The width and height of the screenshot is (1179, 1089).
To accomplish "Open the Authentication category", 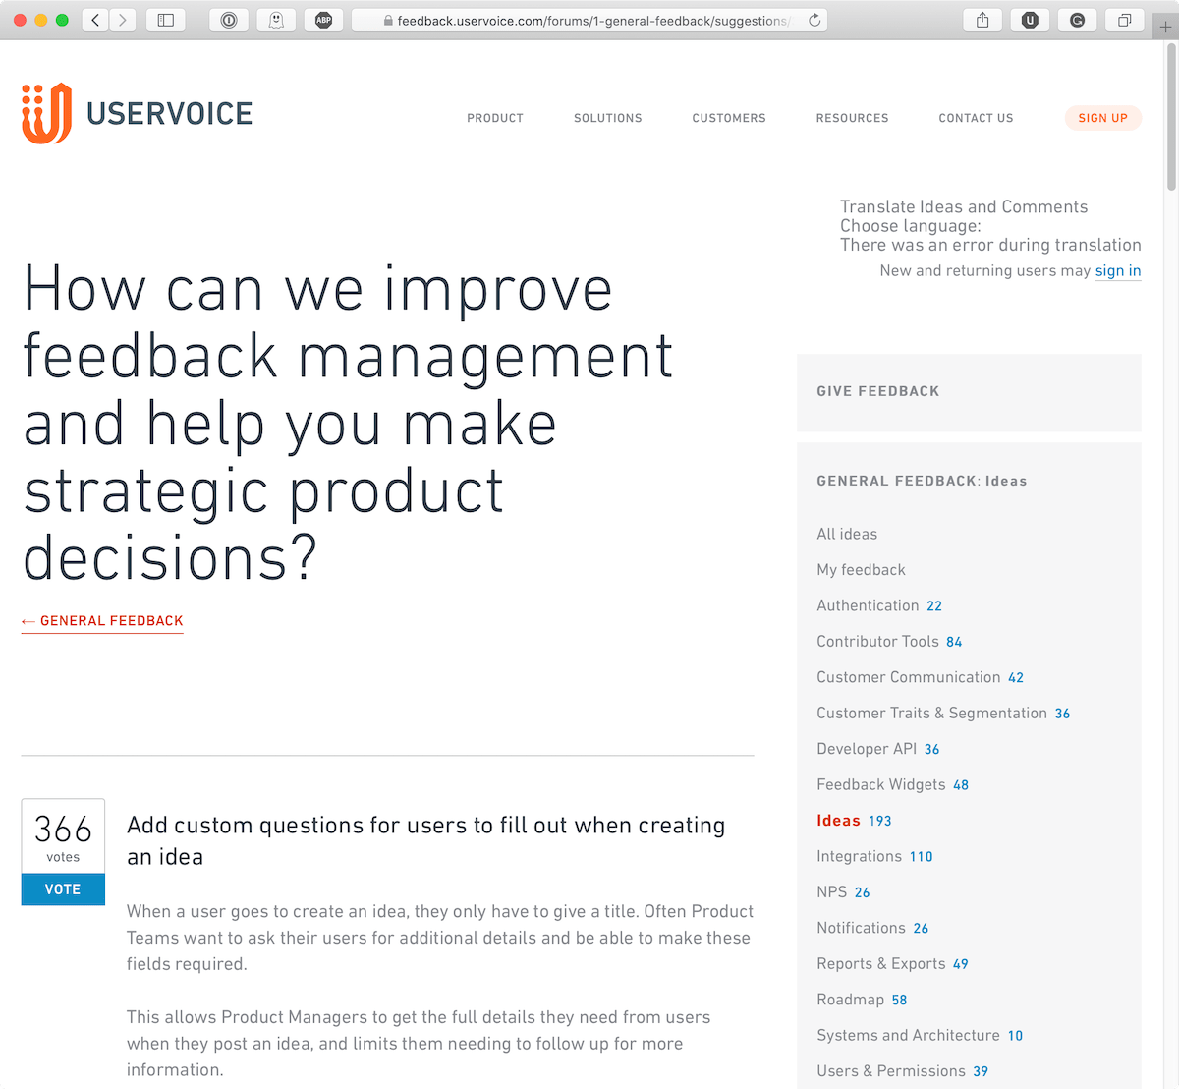I will click(x=868, y=605).
